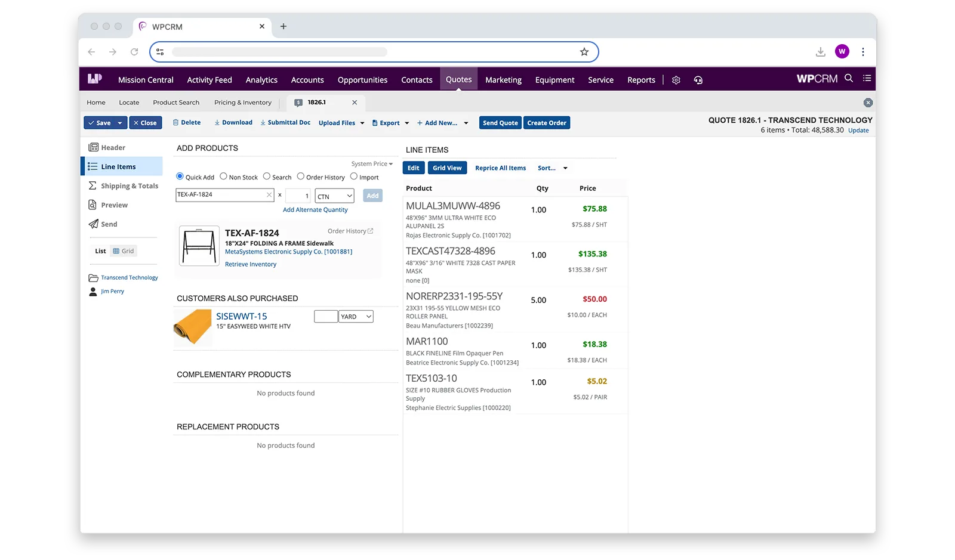
Task: Open the list menu icon beside search
Action: [x=867, y=78]
